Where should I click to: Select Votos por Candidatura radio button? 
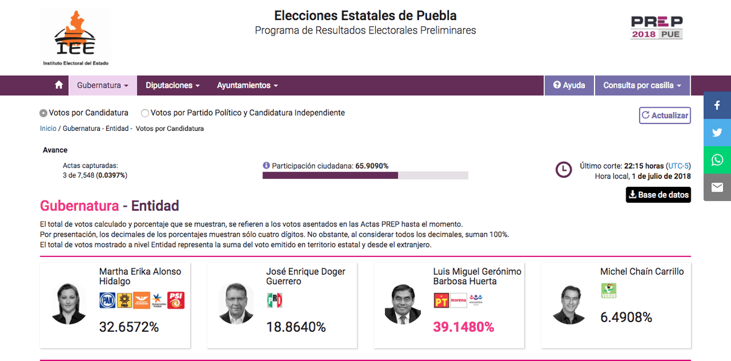43,113
